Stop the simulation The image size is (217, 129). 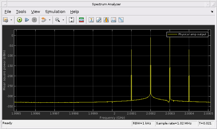[x=34, y=20]
